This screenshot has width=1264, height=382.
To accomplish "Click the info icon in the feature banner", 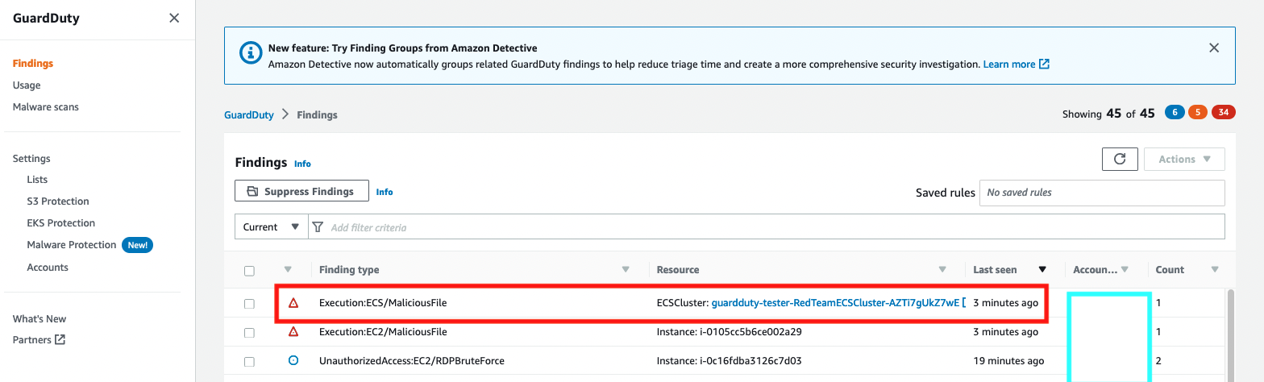I will click(x=252, y=52).
